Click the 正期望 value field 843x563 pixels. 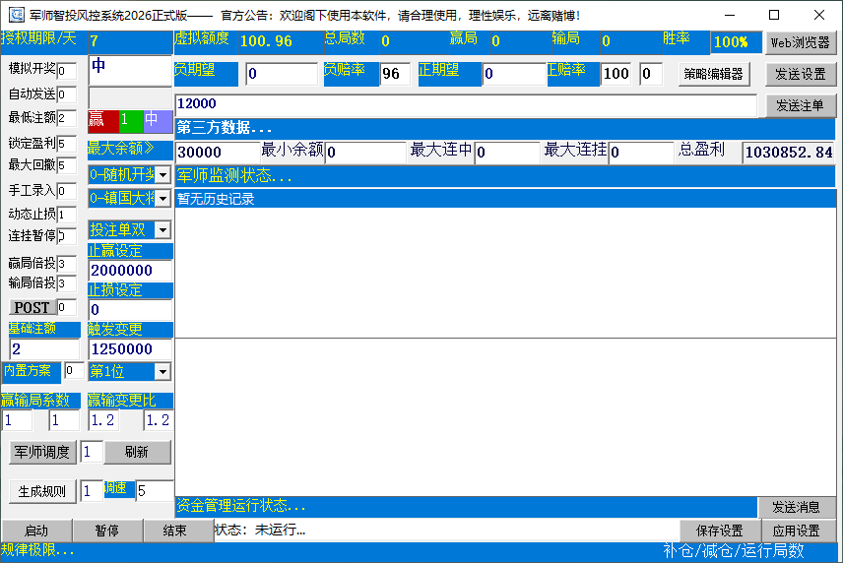point(514,74)
